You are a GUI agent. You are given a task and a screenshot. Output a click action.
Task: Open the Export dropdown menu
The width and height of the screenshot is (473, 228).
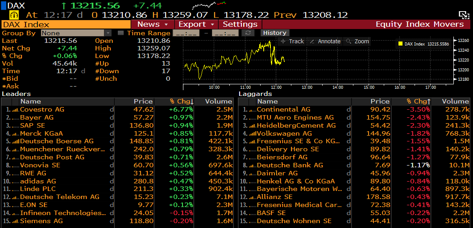[x=196, y=25]
